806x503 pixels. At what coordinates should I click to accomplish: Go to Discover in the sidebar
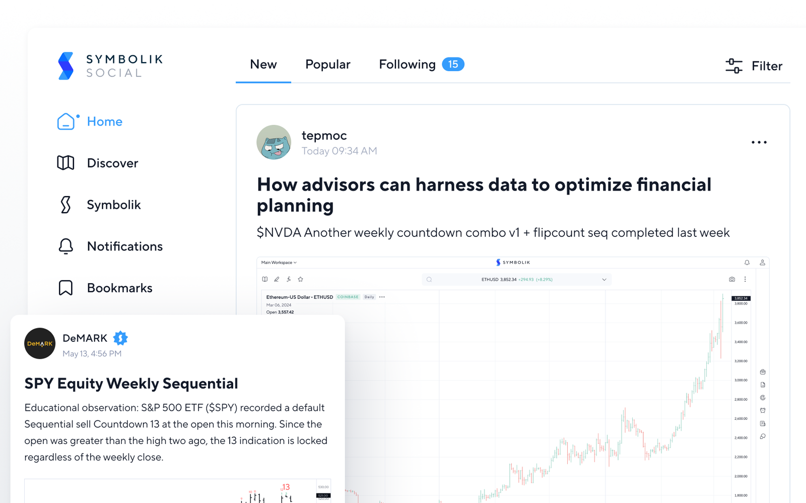point(97,163)
